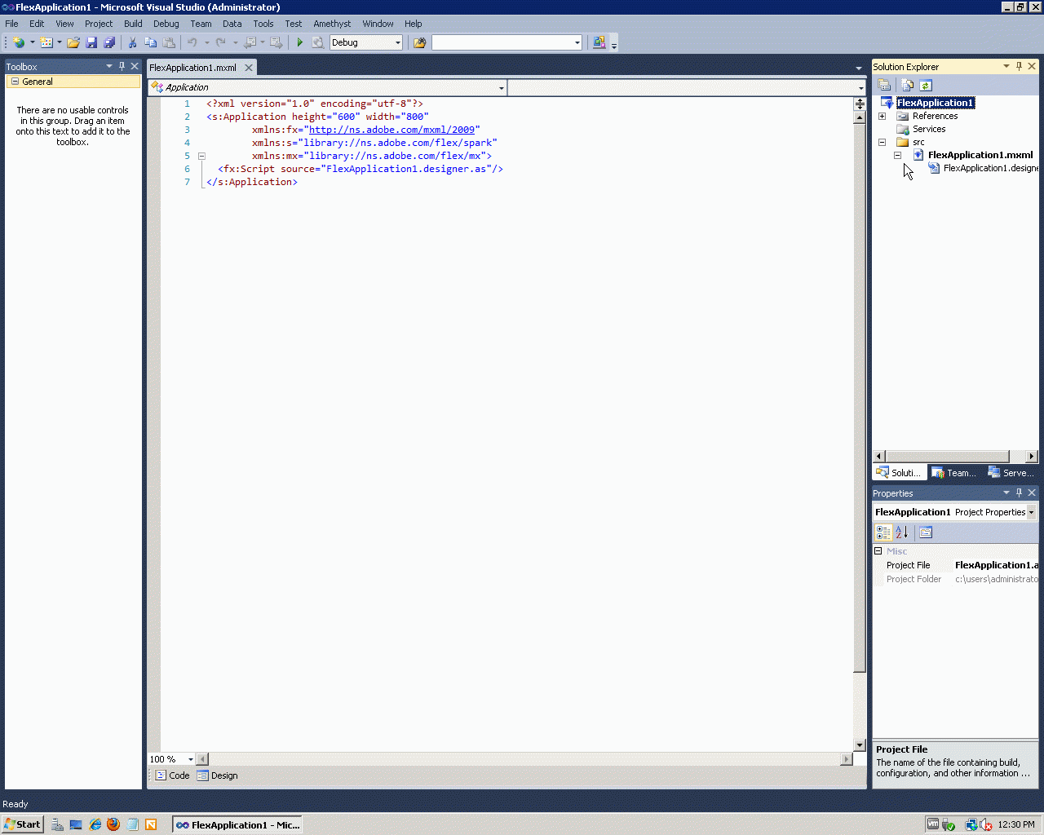
Task: Pin the Toolbox panel with the pushpin
Action: [122, 66]
